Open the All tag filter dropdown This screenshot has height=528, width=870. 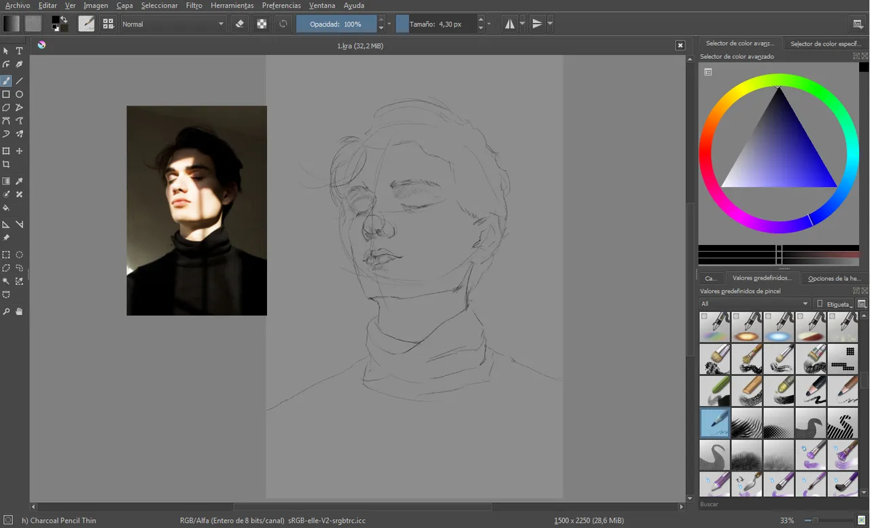[x=755, y=303]
